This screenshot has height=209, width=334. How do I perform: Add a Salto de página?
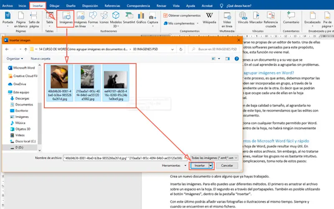coord(34,20)
